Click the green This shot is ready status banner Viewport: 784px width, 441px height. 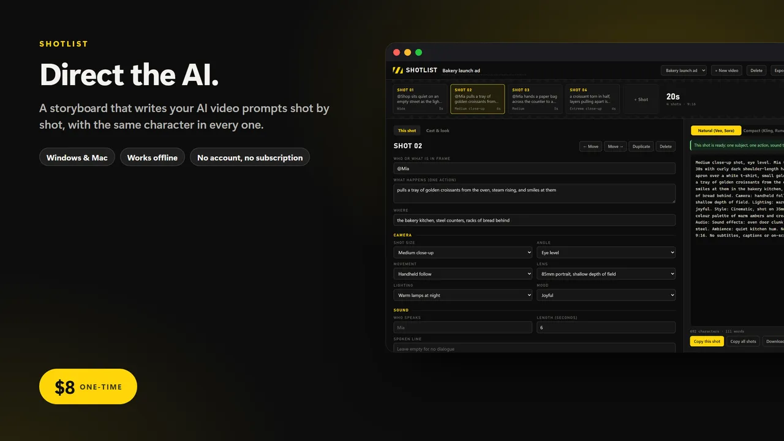pyautogui.click(x=737, y=145)
